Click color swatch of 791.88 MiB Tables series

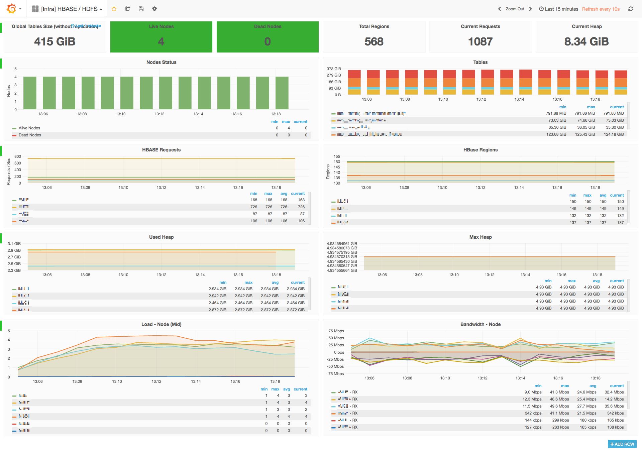click(333, 114)
